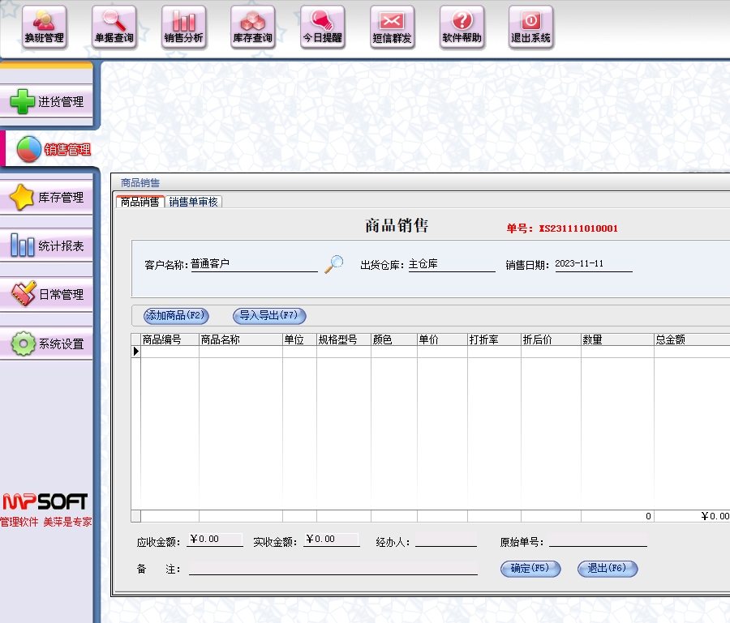Click the 备注 remarks input field

333,570
